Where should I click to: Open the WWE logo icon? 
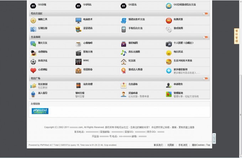[x=78, y=62]
